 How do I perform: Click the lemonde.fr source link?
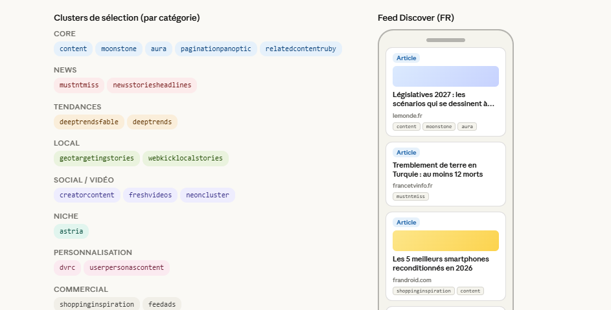(x=407, y=116)
